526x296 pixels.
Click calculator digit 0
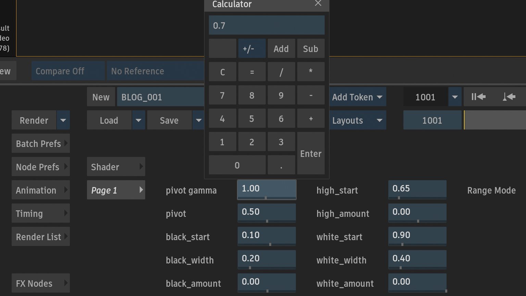pyautogui.click(x=237, y=165)
